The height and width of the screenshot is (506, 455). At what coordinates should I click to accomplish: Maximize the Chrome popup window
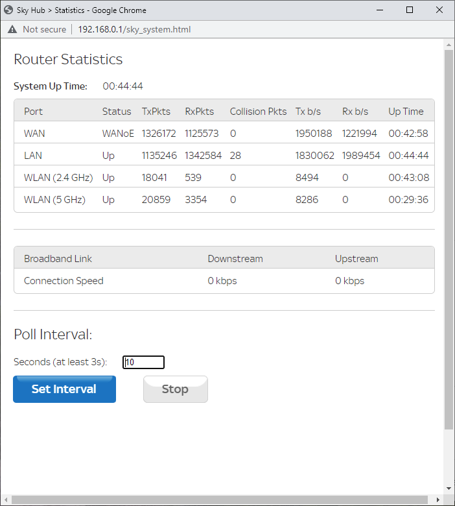click(410, 10)
